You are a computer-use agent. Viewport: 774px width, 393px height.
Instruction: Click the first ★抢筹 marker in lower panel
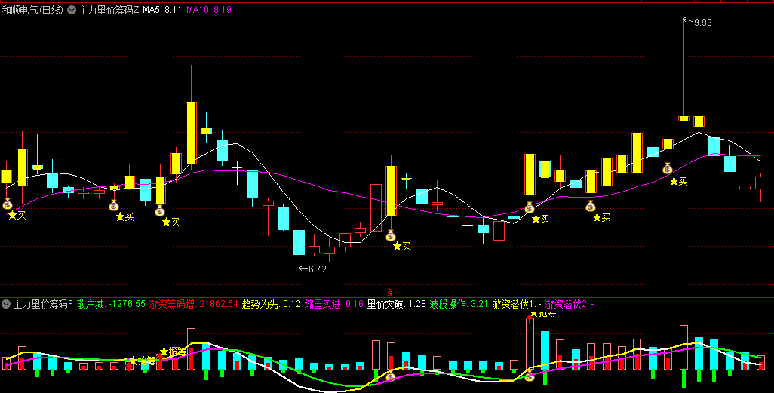coord(142,361)
